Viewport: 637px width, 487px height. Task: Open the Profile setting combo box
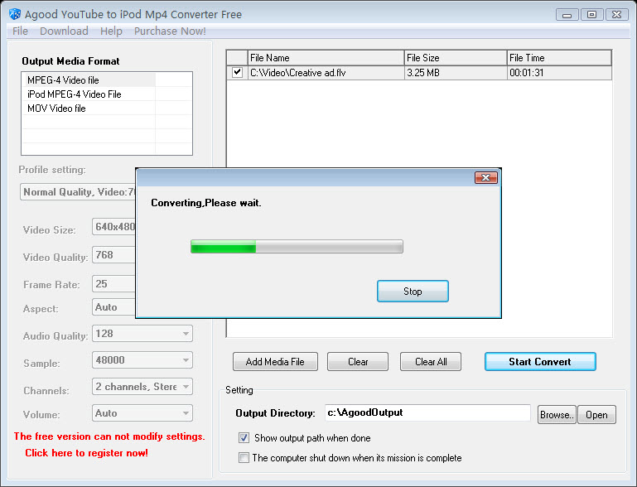78,191
